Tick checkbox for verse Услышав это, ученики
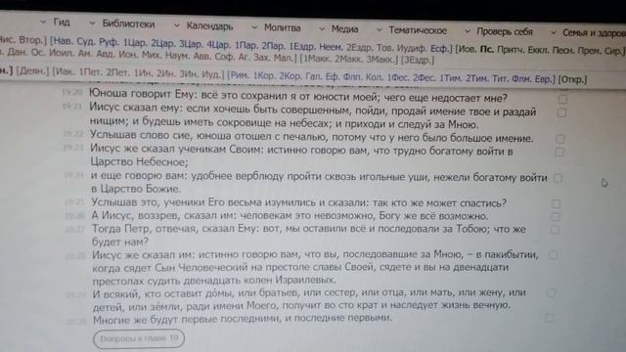Screen dimensions: 626x352 pyautogui.click(x=556, y=204)
